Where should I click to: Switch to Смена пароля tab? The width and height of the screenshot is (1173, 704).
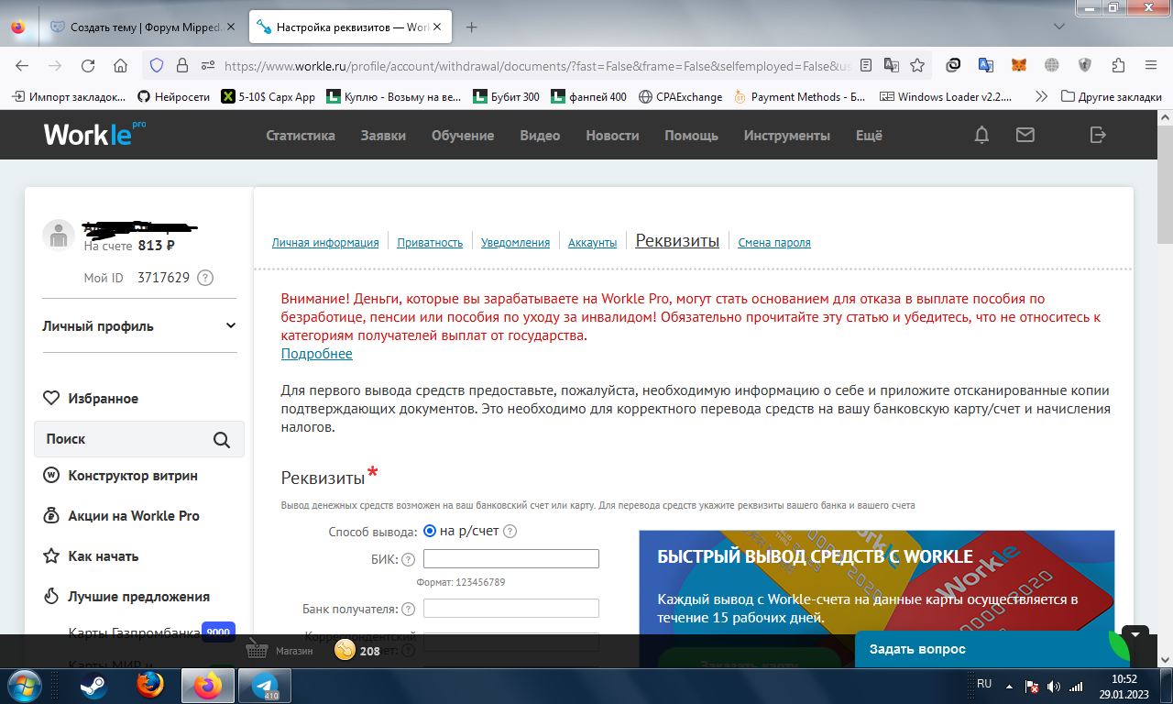(774, 243)
